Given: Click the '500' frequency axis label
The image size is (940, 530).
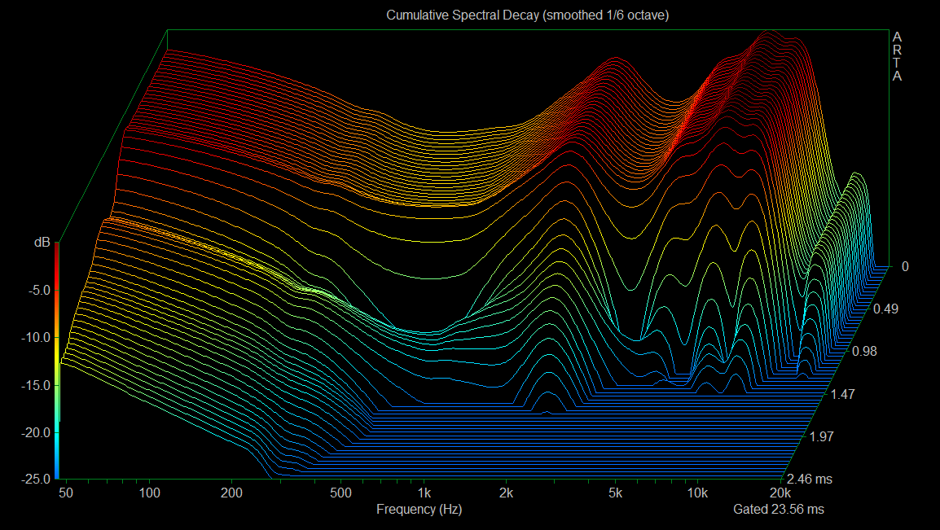Looking at the screenshot, I should point(340,493).
